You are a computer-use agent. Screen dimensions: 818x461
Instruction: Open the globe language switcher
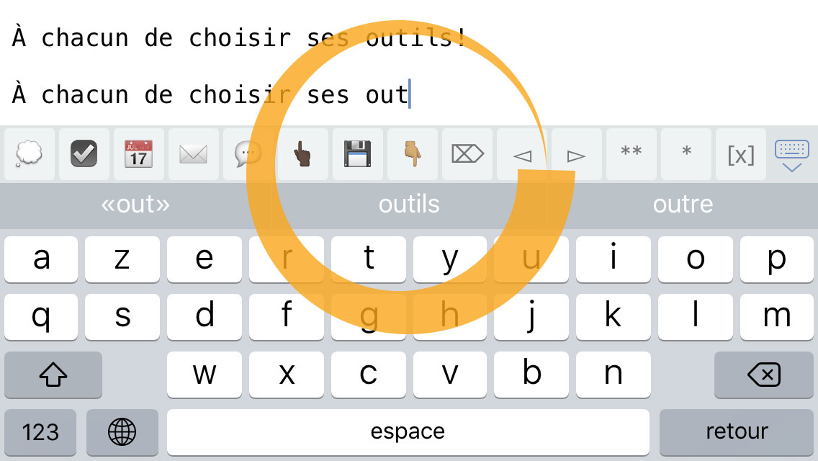click(122, 432)
